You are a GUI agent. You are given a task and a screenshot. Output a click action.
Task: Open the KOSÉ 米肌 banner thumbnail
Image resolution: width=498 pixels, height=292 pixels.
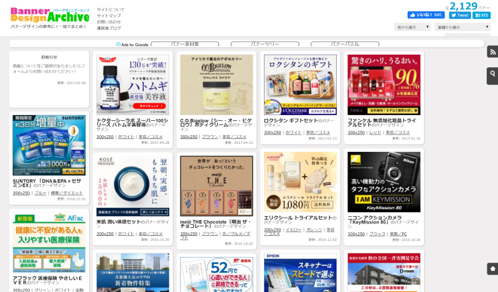tap(133, 186)
